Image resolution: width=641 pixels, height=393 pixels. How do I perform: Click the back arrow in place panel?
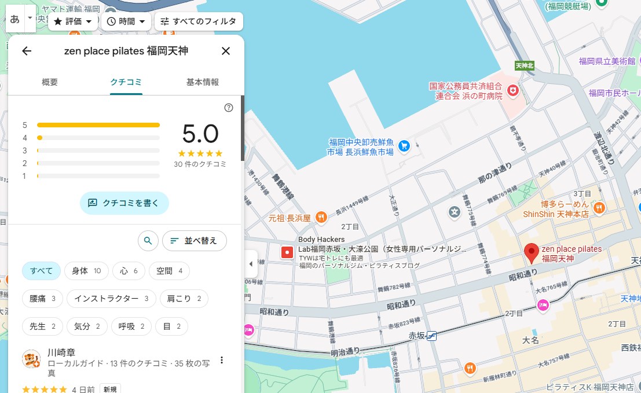[x=27, y=51]
